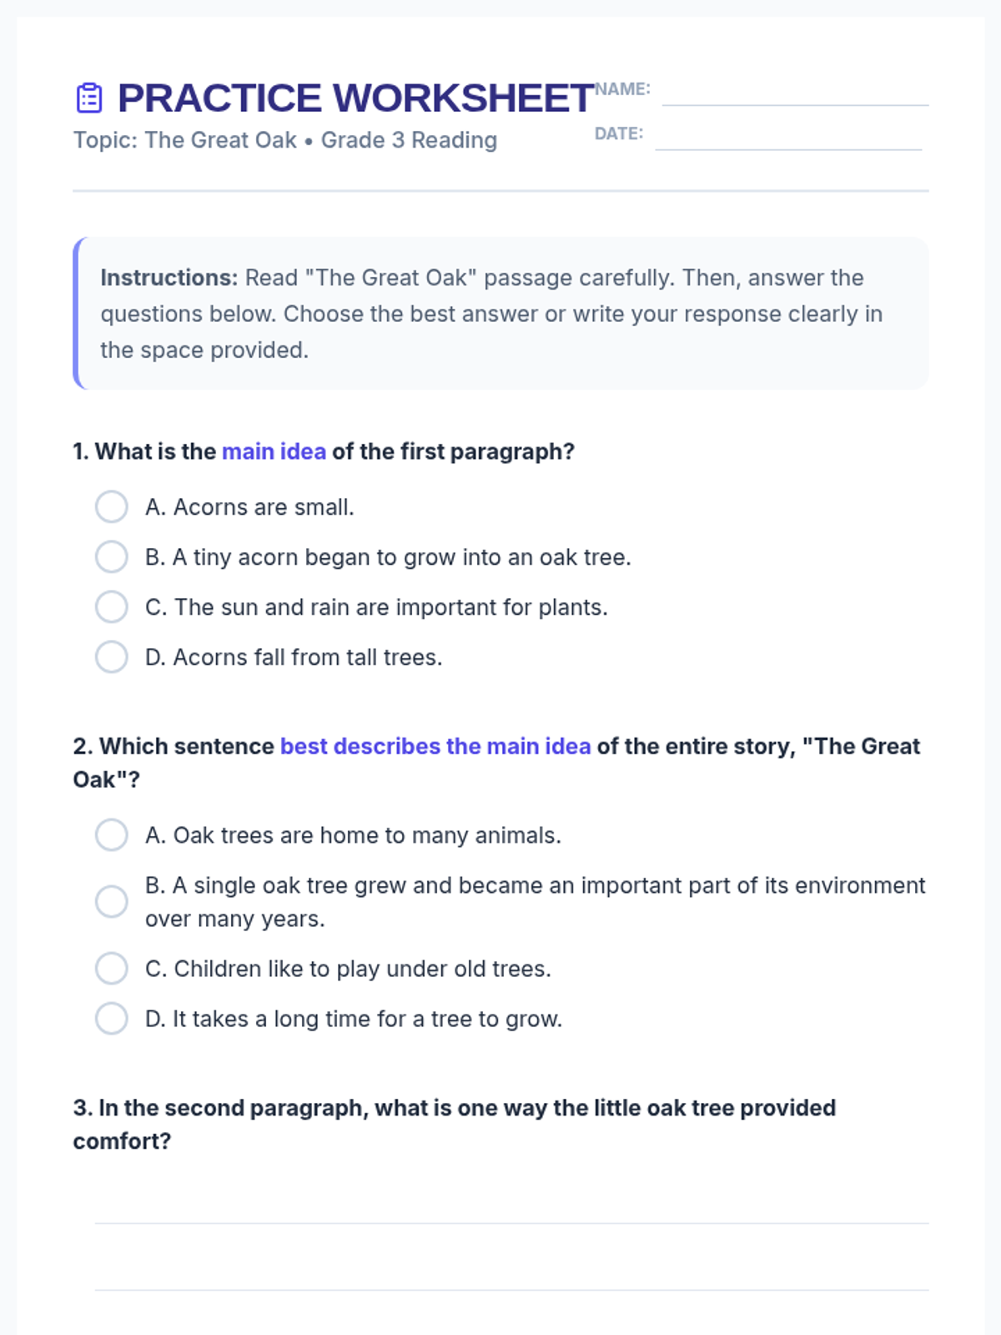1001x1335 pixels.
Task: Select B. single oak tree became important
Action: [x=112, y=901]
